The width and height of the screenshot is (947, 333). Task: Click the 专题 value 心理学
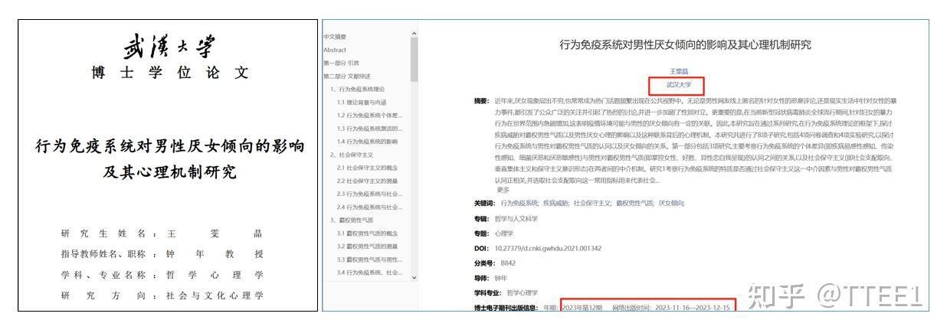[x=504, y=233]
